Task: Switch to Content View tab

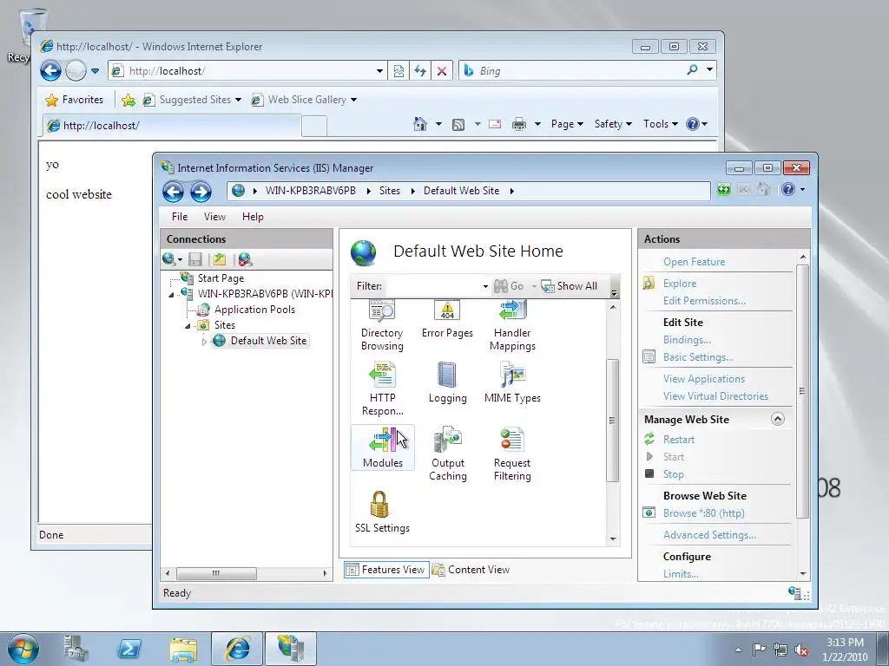Action: (471, 570)
